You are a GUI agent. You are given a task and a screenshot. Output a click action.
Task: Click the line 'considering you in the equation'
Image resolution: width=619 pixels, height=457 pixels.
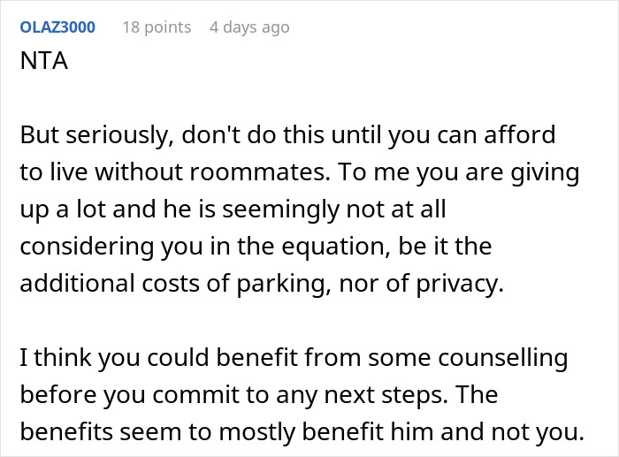(x=256, y=247)
